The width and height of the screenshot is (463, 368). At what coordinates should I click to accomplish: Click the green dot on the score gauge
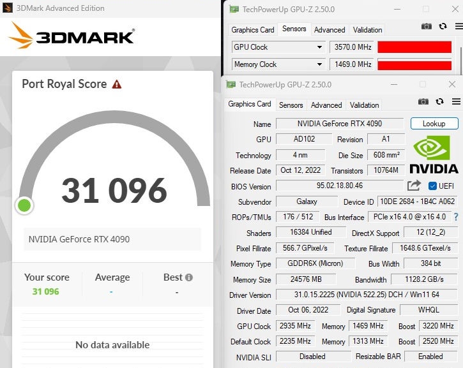pyautogui.click(x=24, y=205)
